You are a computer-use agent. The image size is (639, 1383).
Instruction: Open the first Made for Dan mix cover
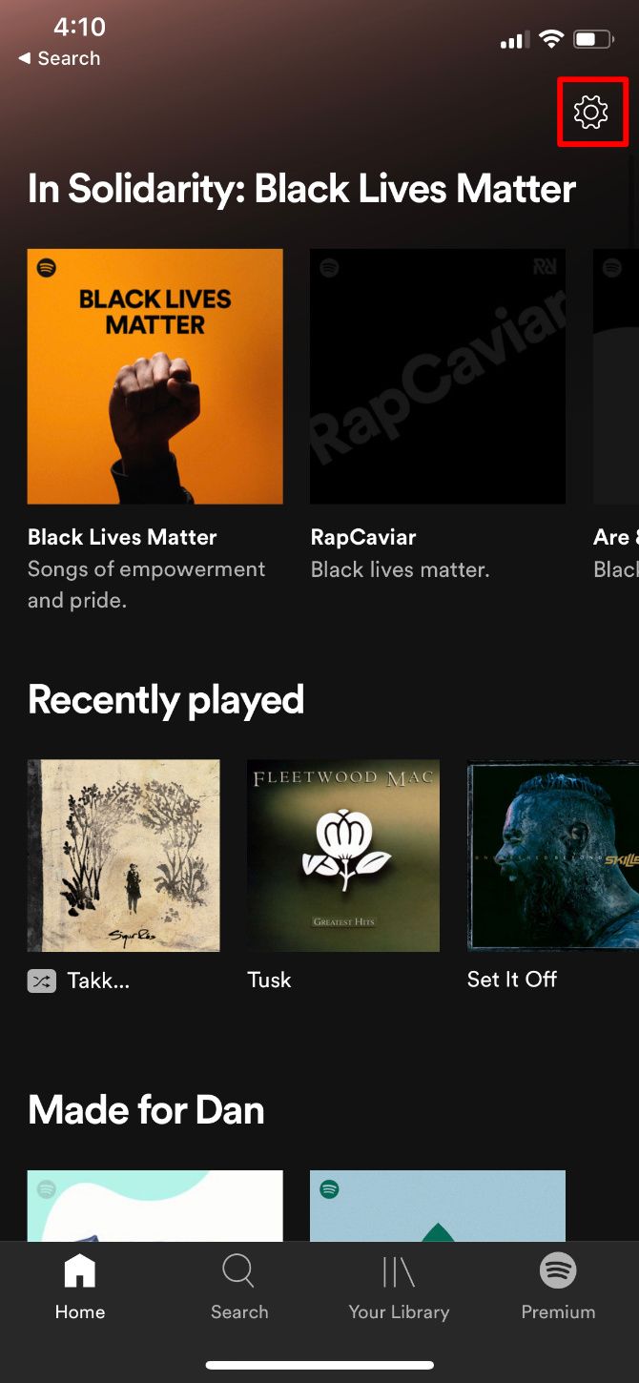(x=155, y=1206)
